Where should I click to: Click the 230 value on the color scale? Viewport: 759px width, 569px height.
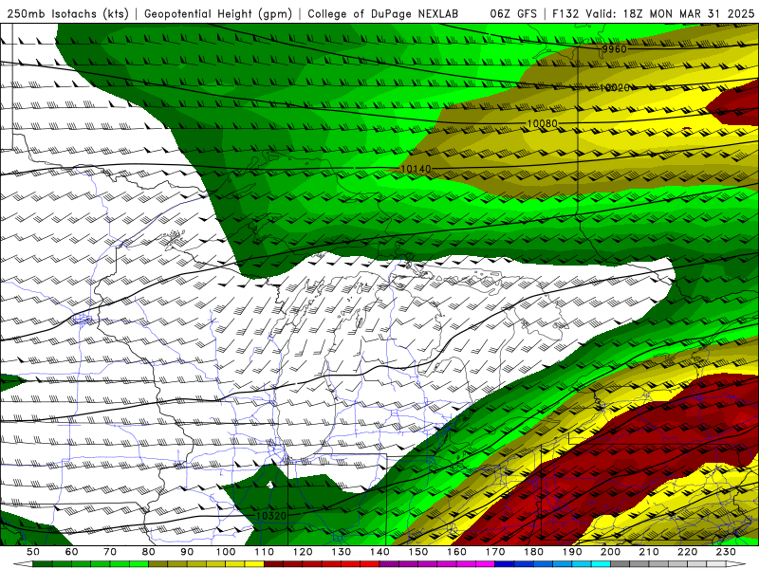(726, 552)
